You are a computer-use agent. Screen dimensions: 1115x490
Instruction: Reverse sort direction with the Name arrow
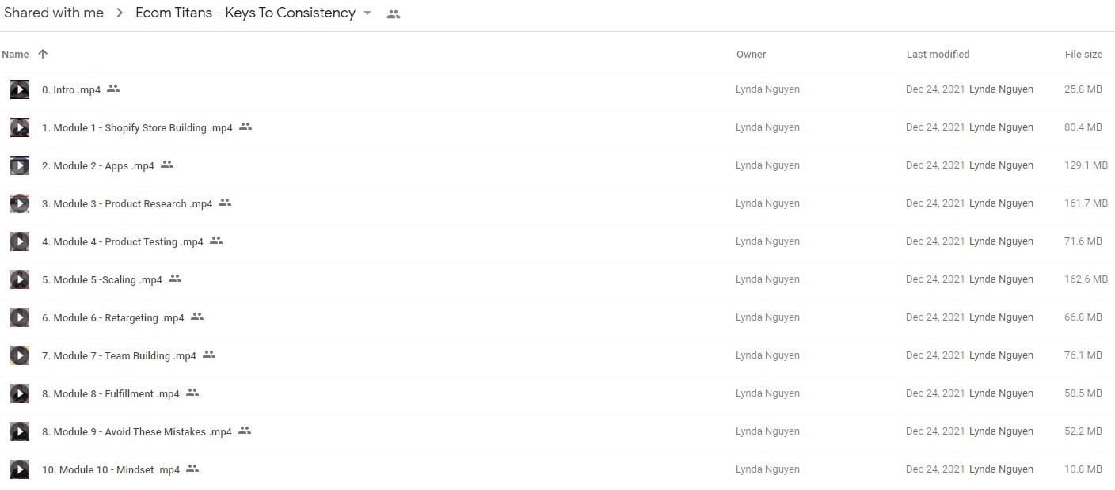click(x=43, y=54)
